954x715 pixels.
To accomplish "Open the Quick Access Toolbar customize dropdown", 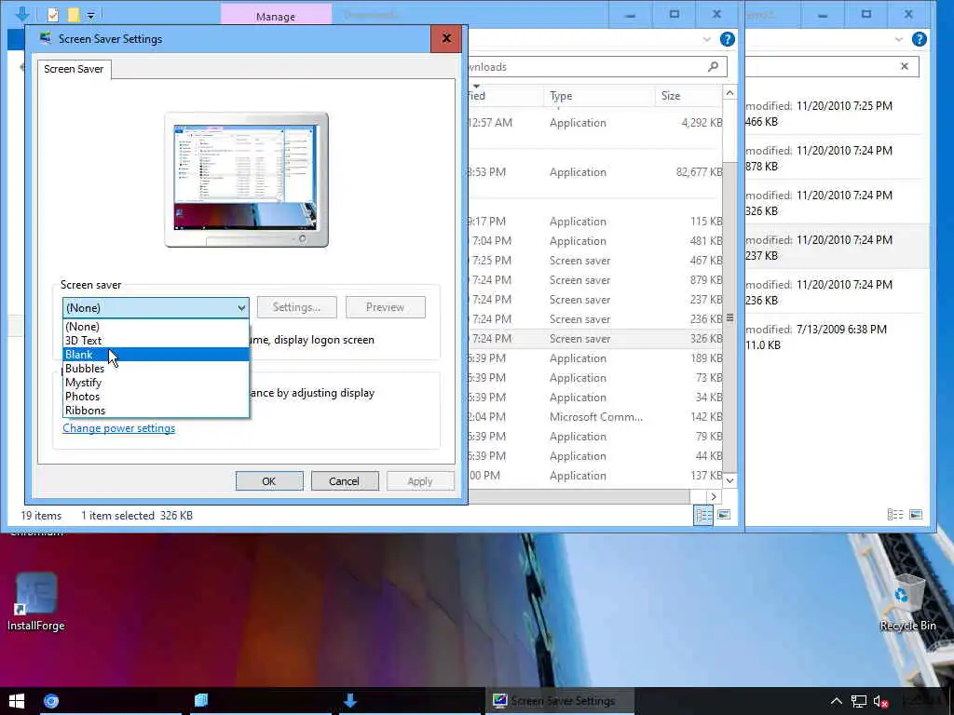I will pos(90,15).
